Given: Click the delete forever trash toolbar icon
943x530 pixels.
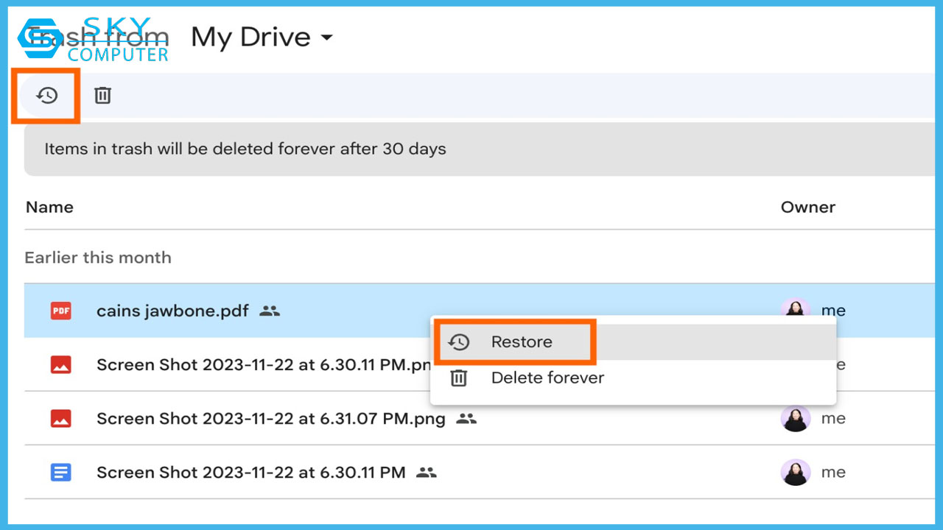Looking at the screenshot, I should [x=102, y=96].
